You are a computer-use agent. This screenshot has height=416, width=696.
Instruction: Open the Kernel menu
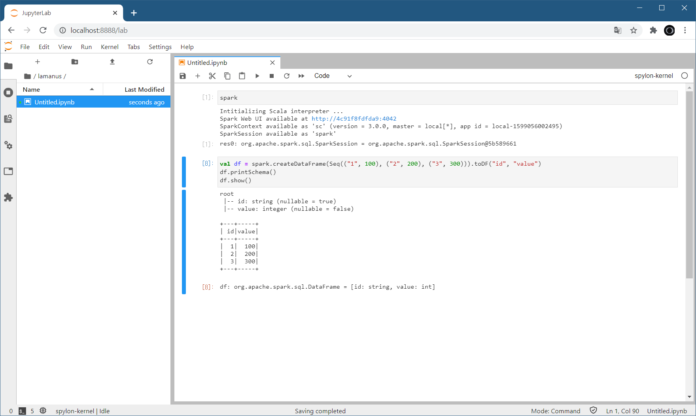(110, 47)
